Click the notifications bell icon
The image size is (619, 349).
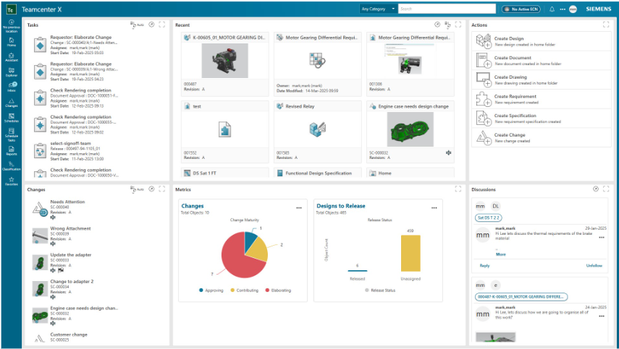[x=552, y=9]
